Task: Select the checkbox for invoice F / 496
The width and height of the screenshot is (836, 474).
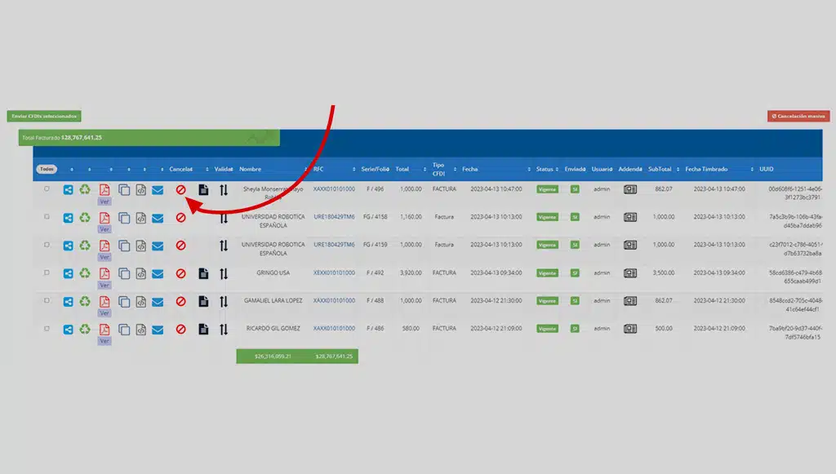Action: tap(47, 188)
